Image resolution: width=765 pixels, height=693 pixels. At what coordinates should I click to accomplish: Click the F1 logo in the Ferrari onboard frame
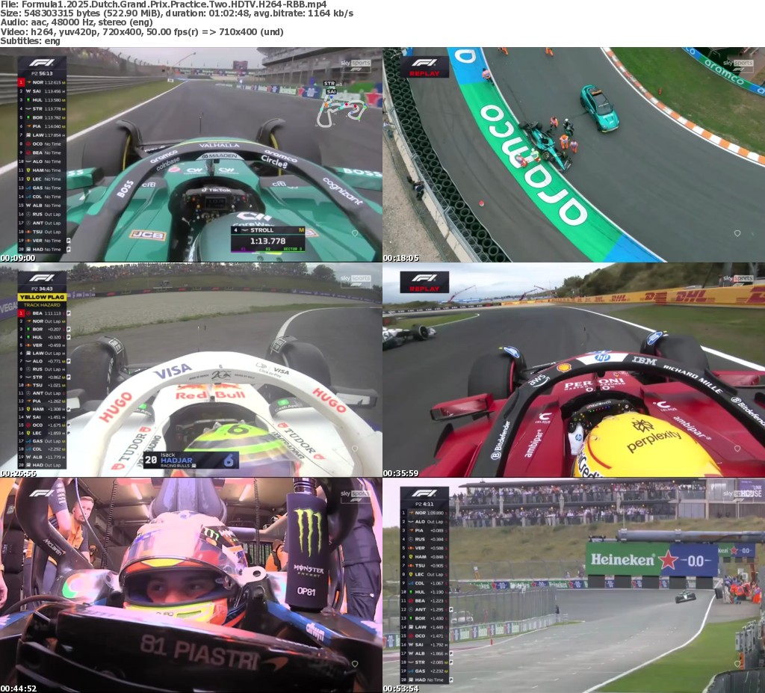coord(424,278)
